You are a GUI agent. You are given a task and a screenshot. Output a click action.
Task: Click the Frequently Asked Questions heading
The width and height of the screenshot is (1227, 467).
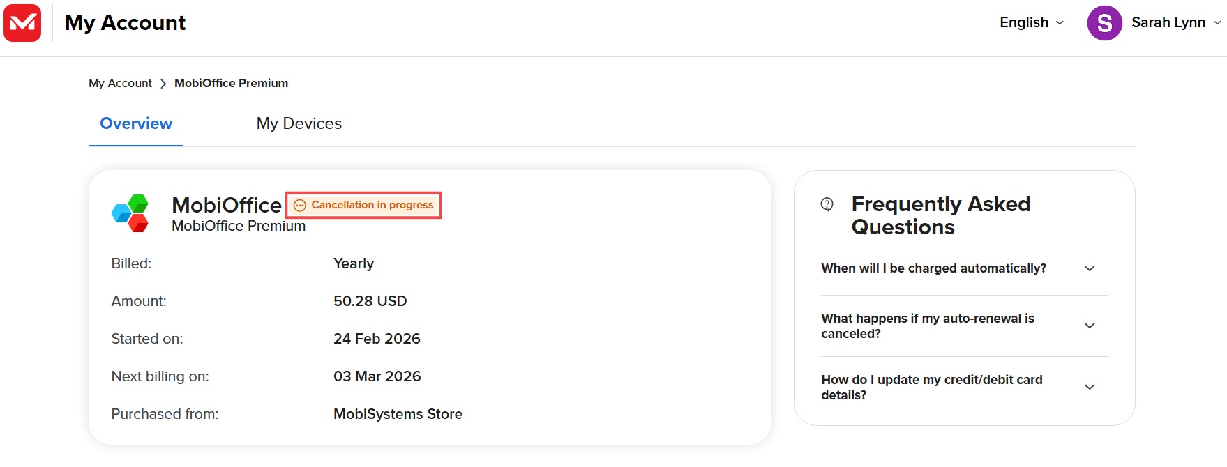(x=941, y=215)
